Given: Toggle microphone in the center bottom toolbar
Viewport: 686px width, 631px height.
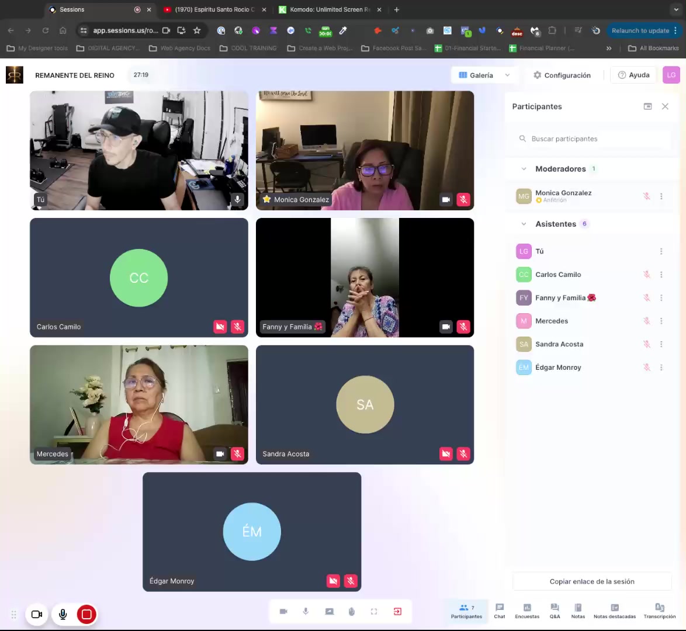Looking at the screenshot, I should [306, 611].
